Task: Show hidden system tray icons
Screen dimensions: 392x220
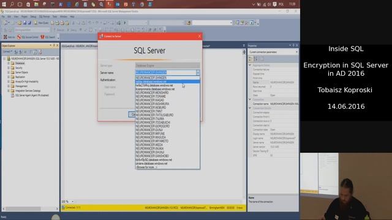Action: pyautogui.click(x=253, y=4)
